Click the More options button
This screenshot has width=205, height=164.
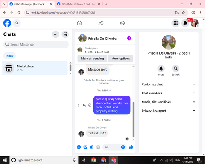click(x=121, y=59)
